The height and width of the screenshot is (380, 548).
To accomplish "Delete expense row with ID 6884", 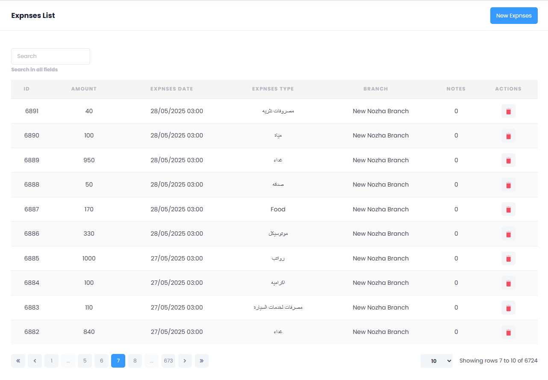I will click(508, 283).
